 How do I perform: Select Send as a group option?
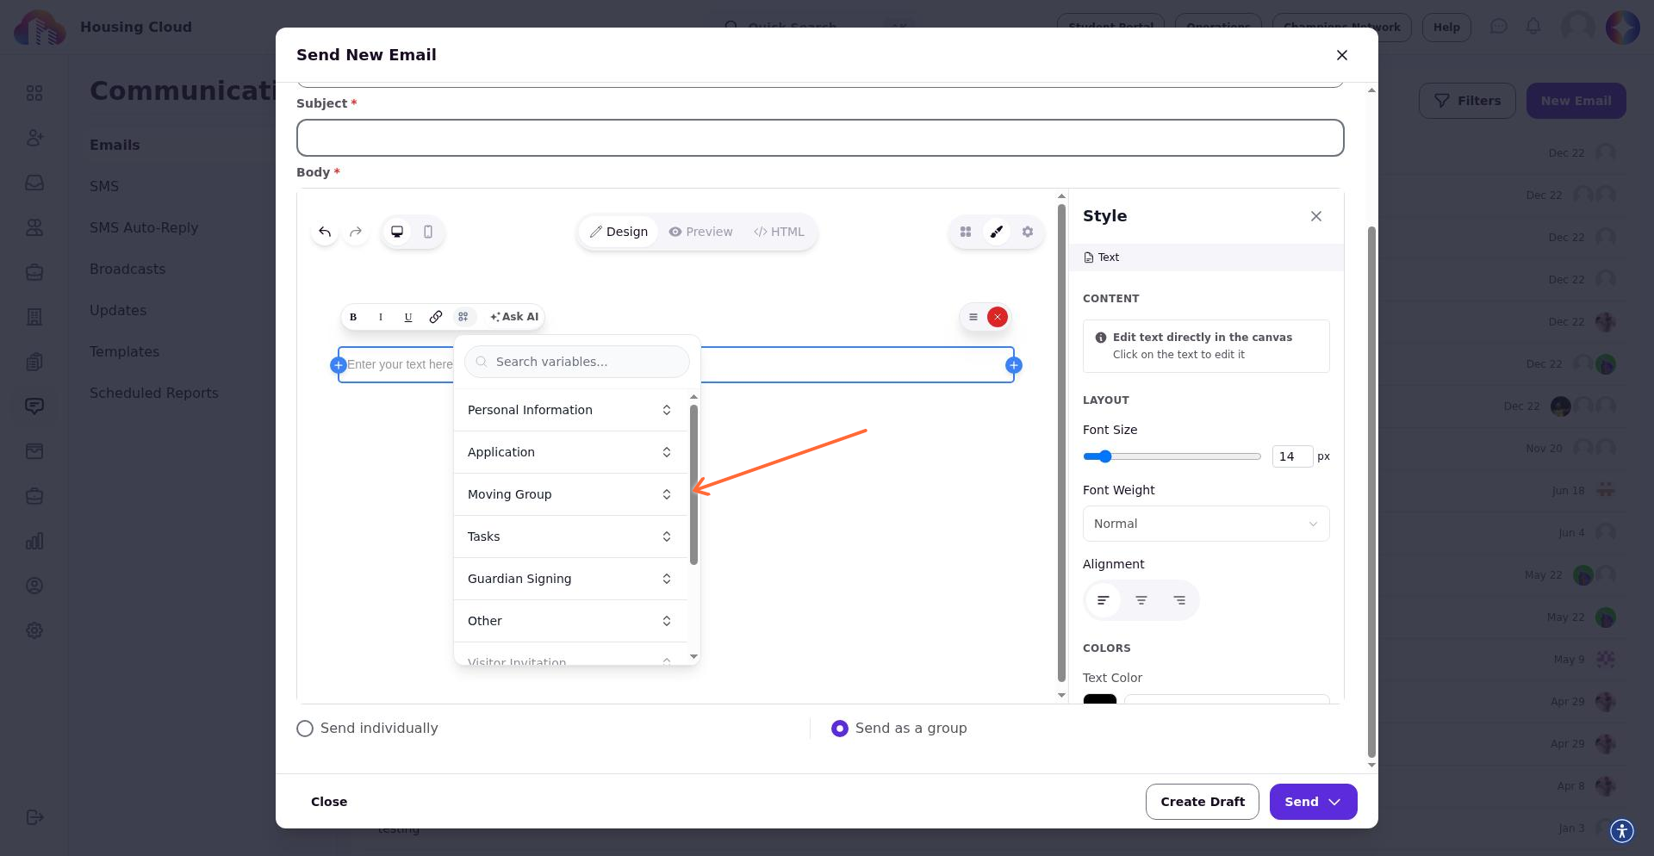tap(840, 729)
